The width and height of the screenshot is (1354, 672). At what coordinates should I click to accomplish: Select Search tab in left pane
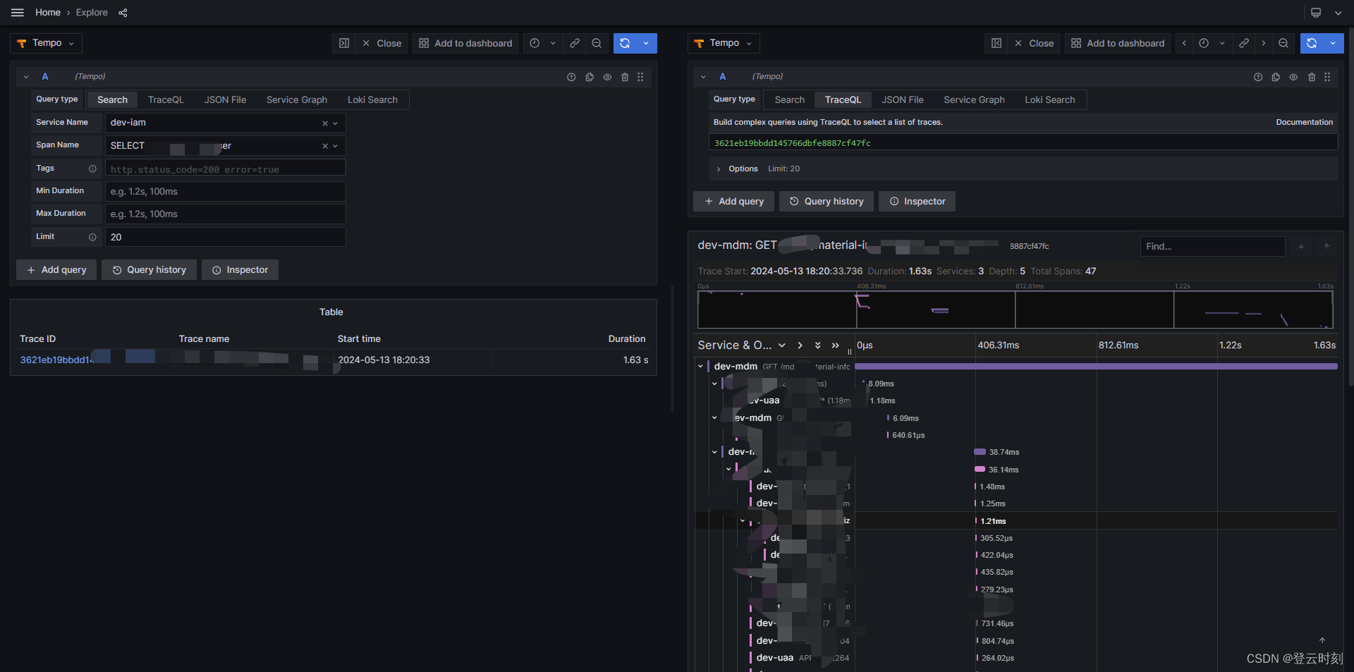coord(112,100)
